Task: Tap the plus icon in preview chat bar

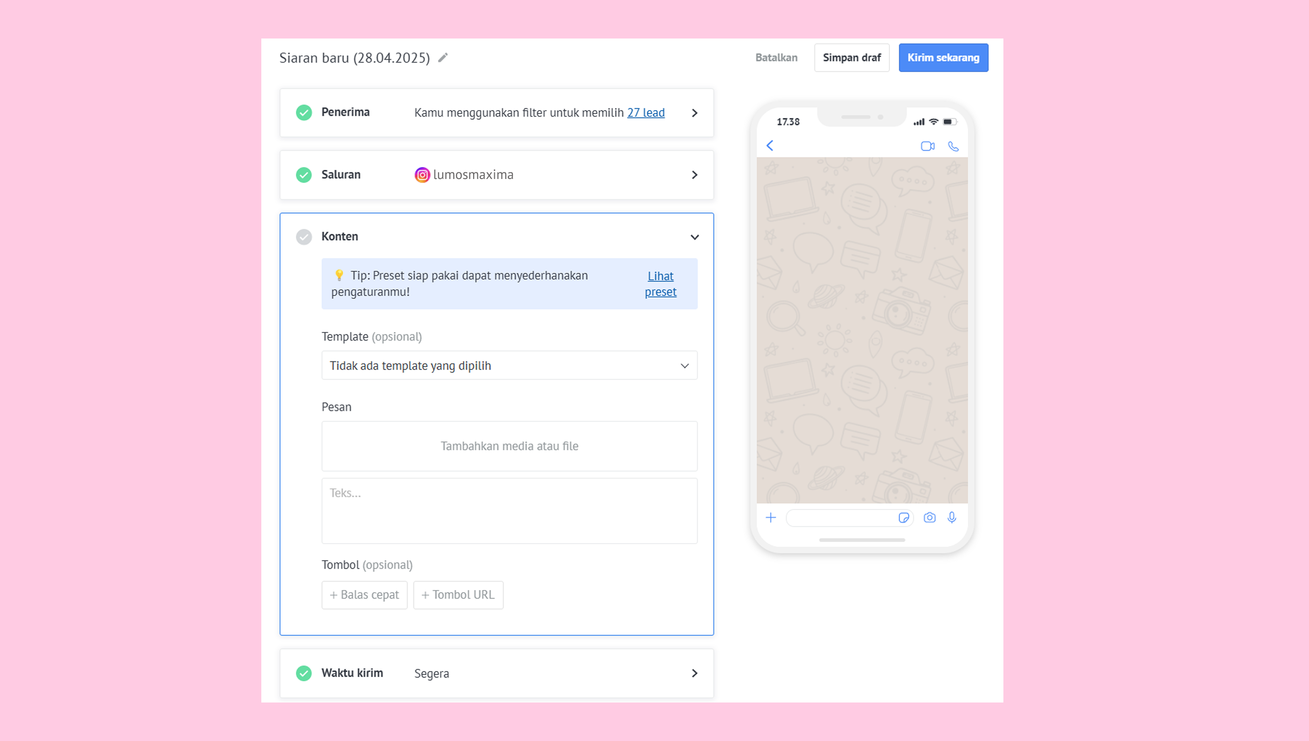Action: [x=770, y=518]
